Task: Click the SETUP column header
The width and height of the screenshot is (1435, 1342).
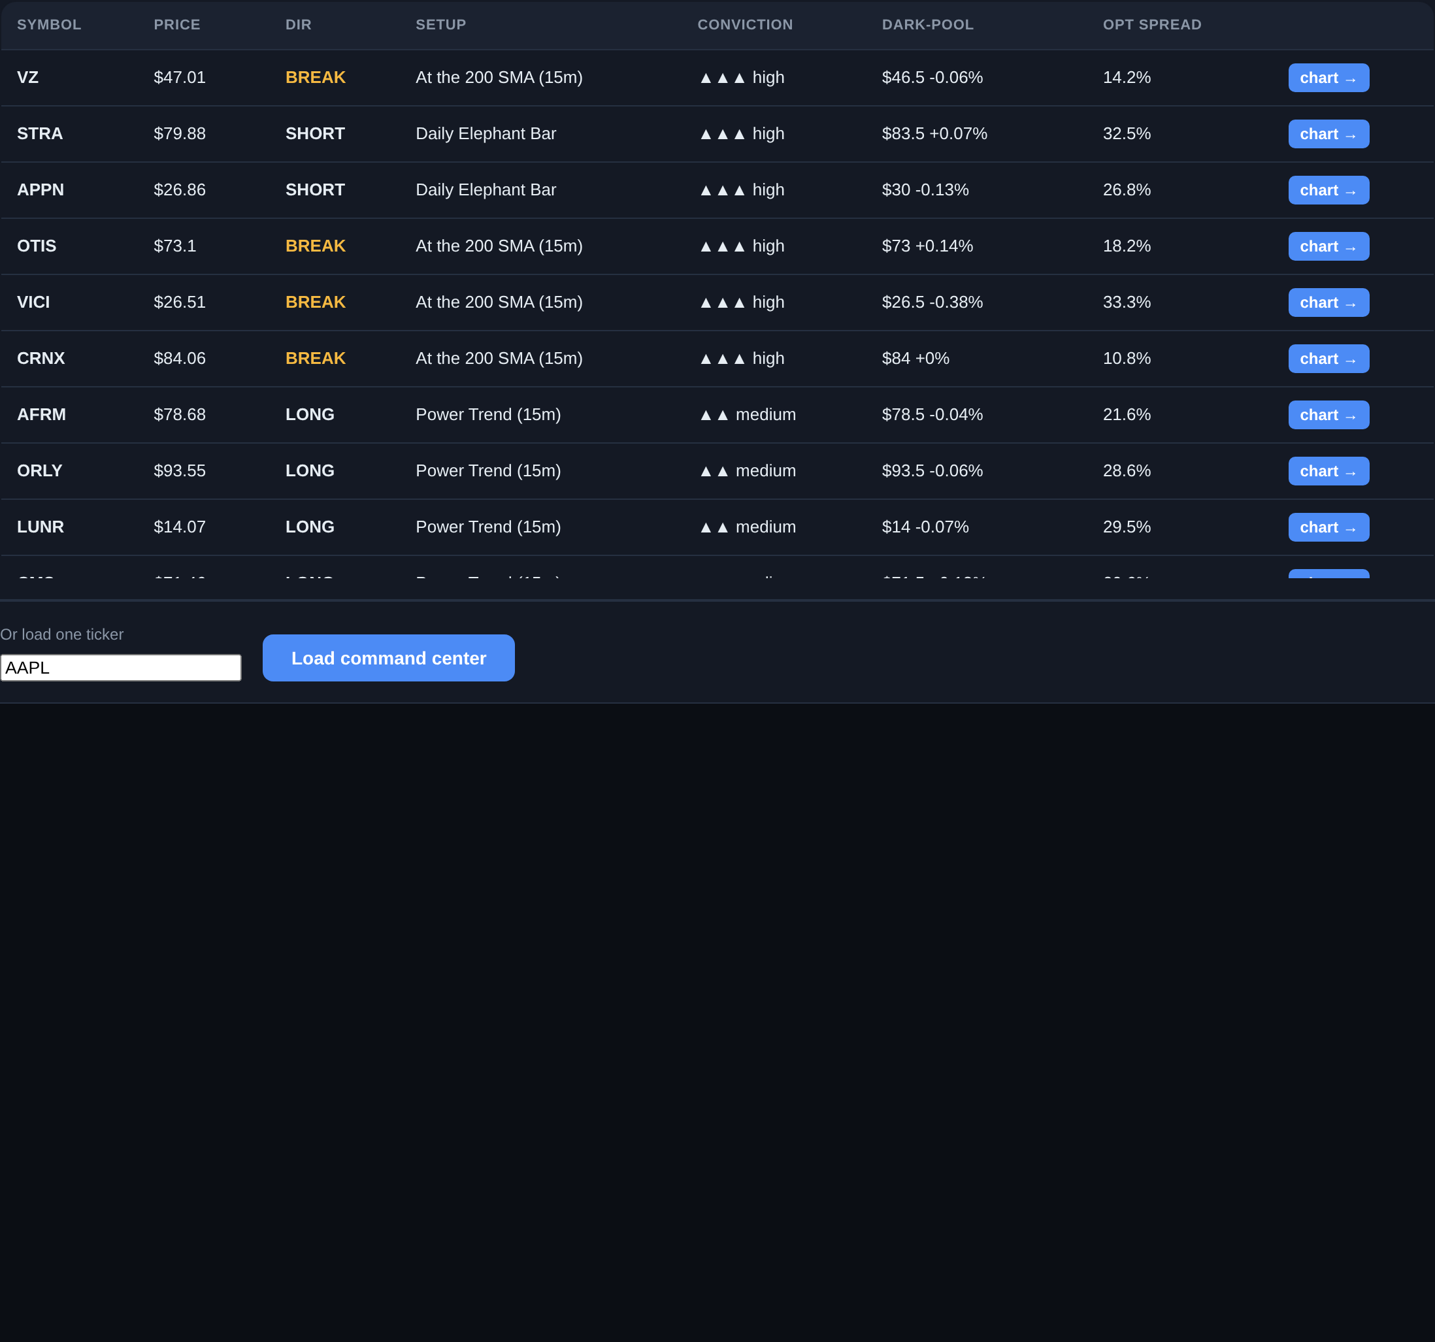Action: click(441, 25)
